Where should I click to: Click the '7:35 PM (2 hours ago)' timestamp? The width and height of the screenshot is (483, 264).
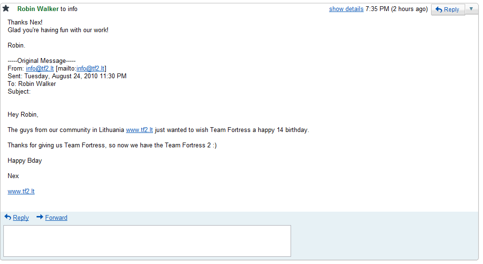click(396, 9)
